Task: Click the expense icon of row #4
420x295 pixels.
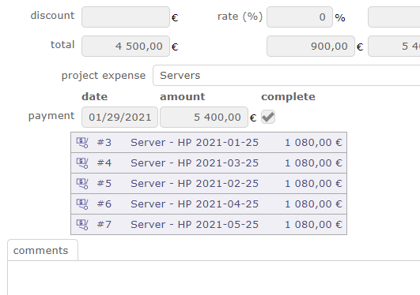Action: (x=82, y=163)
